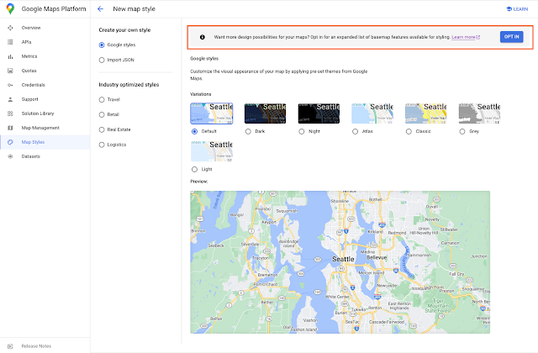Select the Default variation radio button
The image size is (538, 353).
click(x=194, y=131)
